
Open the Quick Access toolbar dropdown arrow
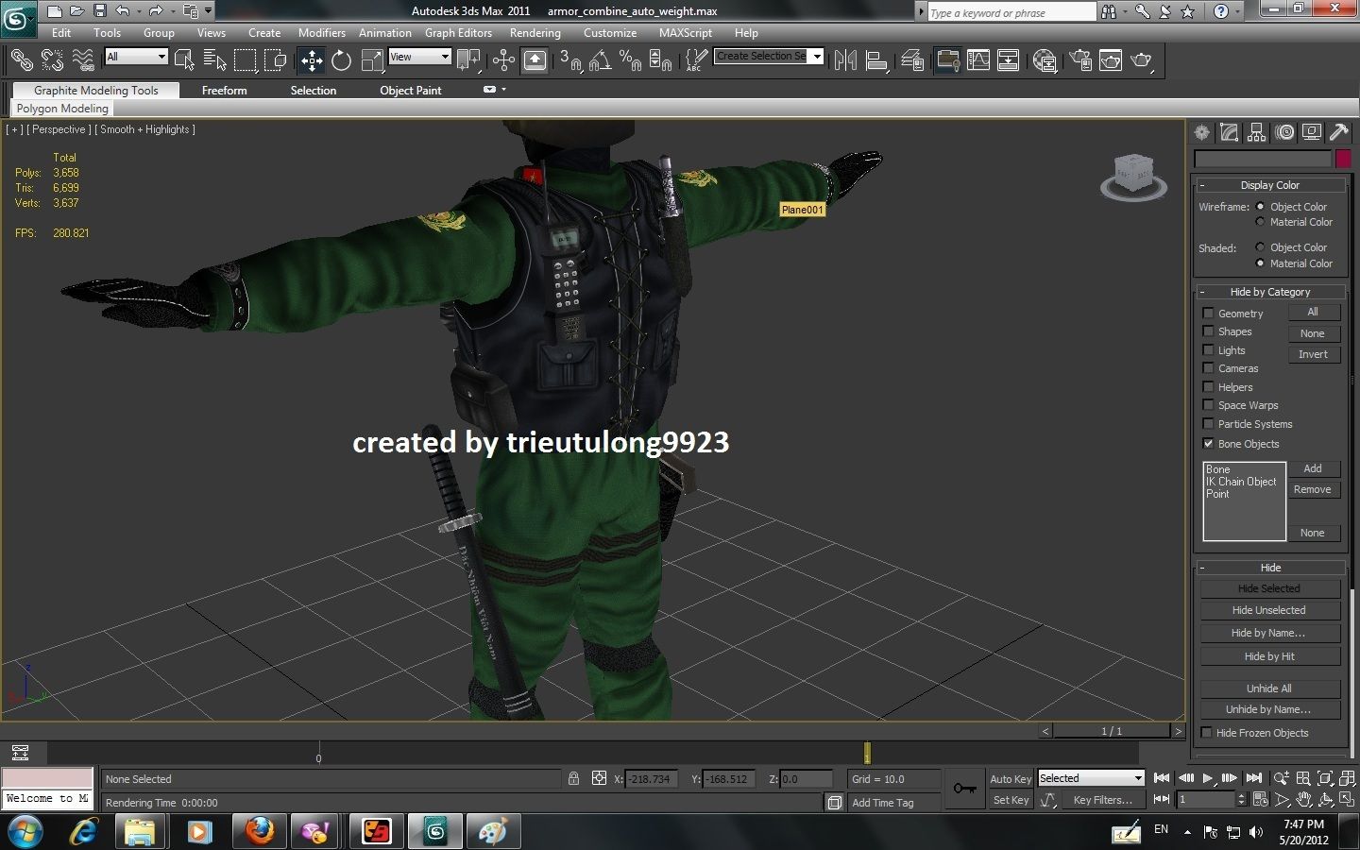(208, 11)
